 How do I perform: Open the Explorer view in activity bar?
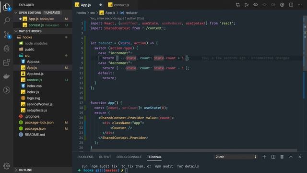click(6, 7)
